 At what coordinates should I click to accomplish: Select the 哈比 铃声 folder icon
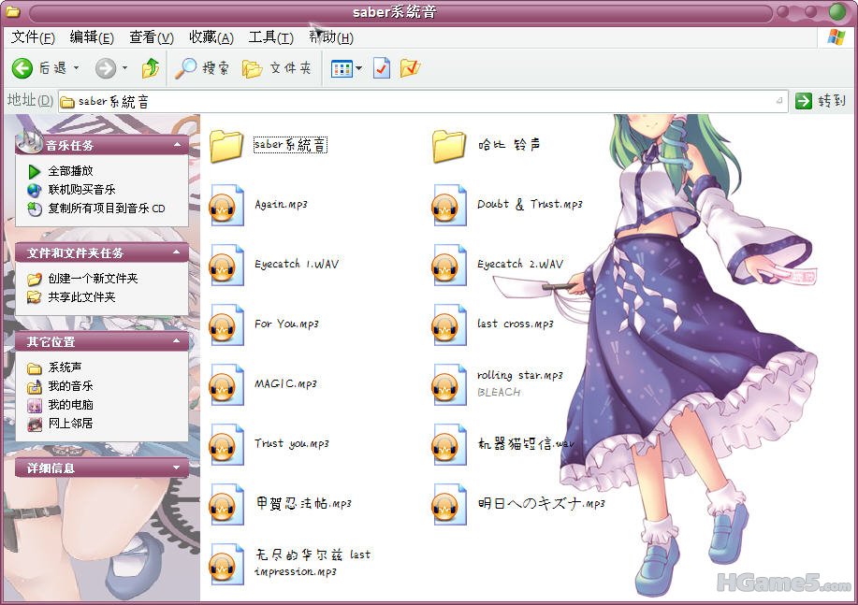pos(449,145)
